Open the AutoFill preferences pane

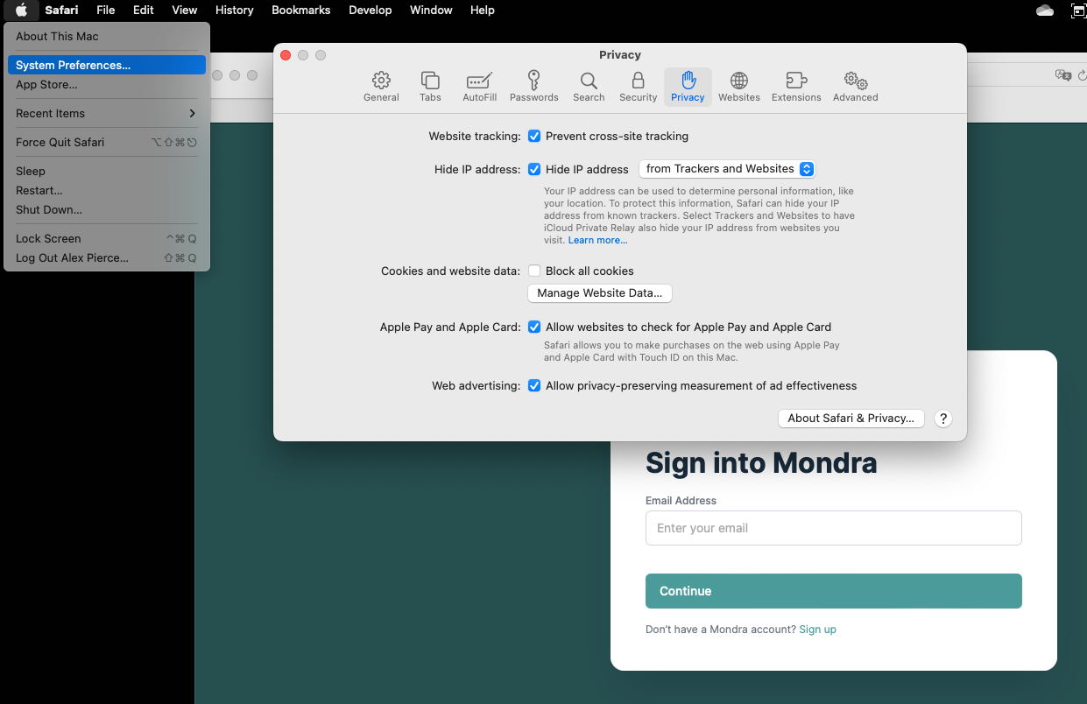pos(479,87)
